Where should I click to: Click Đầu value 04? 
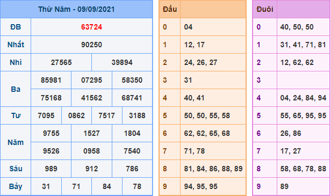coord(188,27)
